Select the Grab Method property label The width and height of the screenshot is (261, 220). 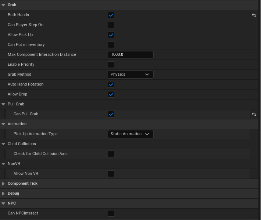tap(19, 74)
